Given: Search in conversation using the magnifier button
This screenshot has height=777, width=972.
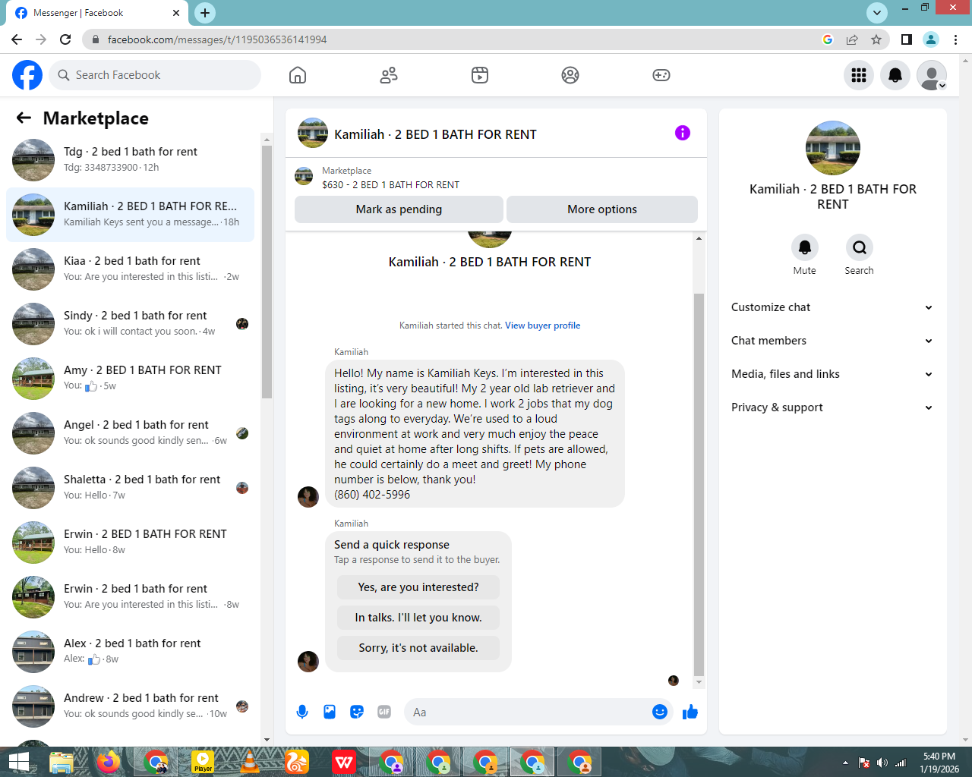Looking at the screenshot, I should [859, 247].
